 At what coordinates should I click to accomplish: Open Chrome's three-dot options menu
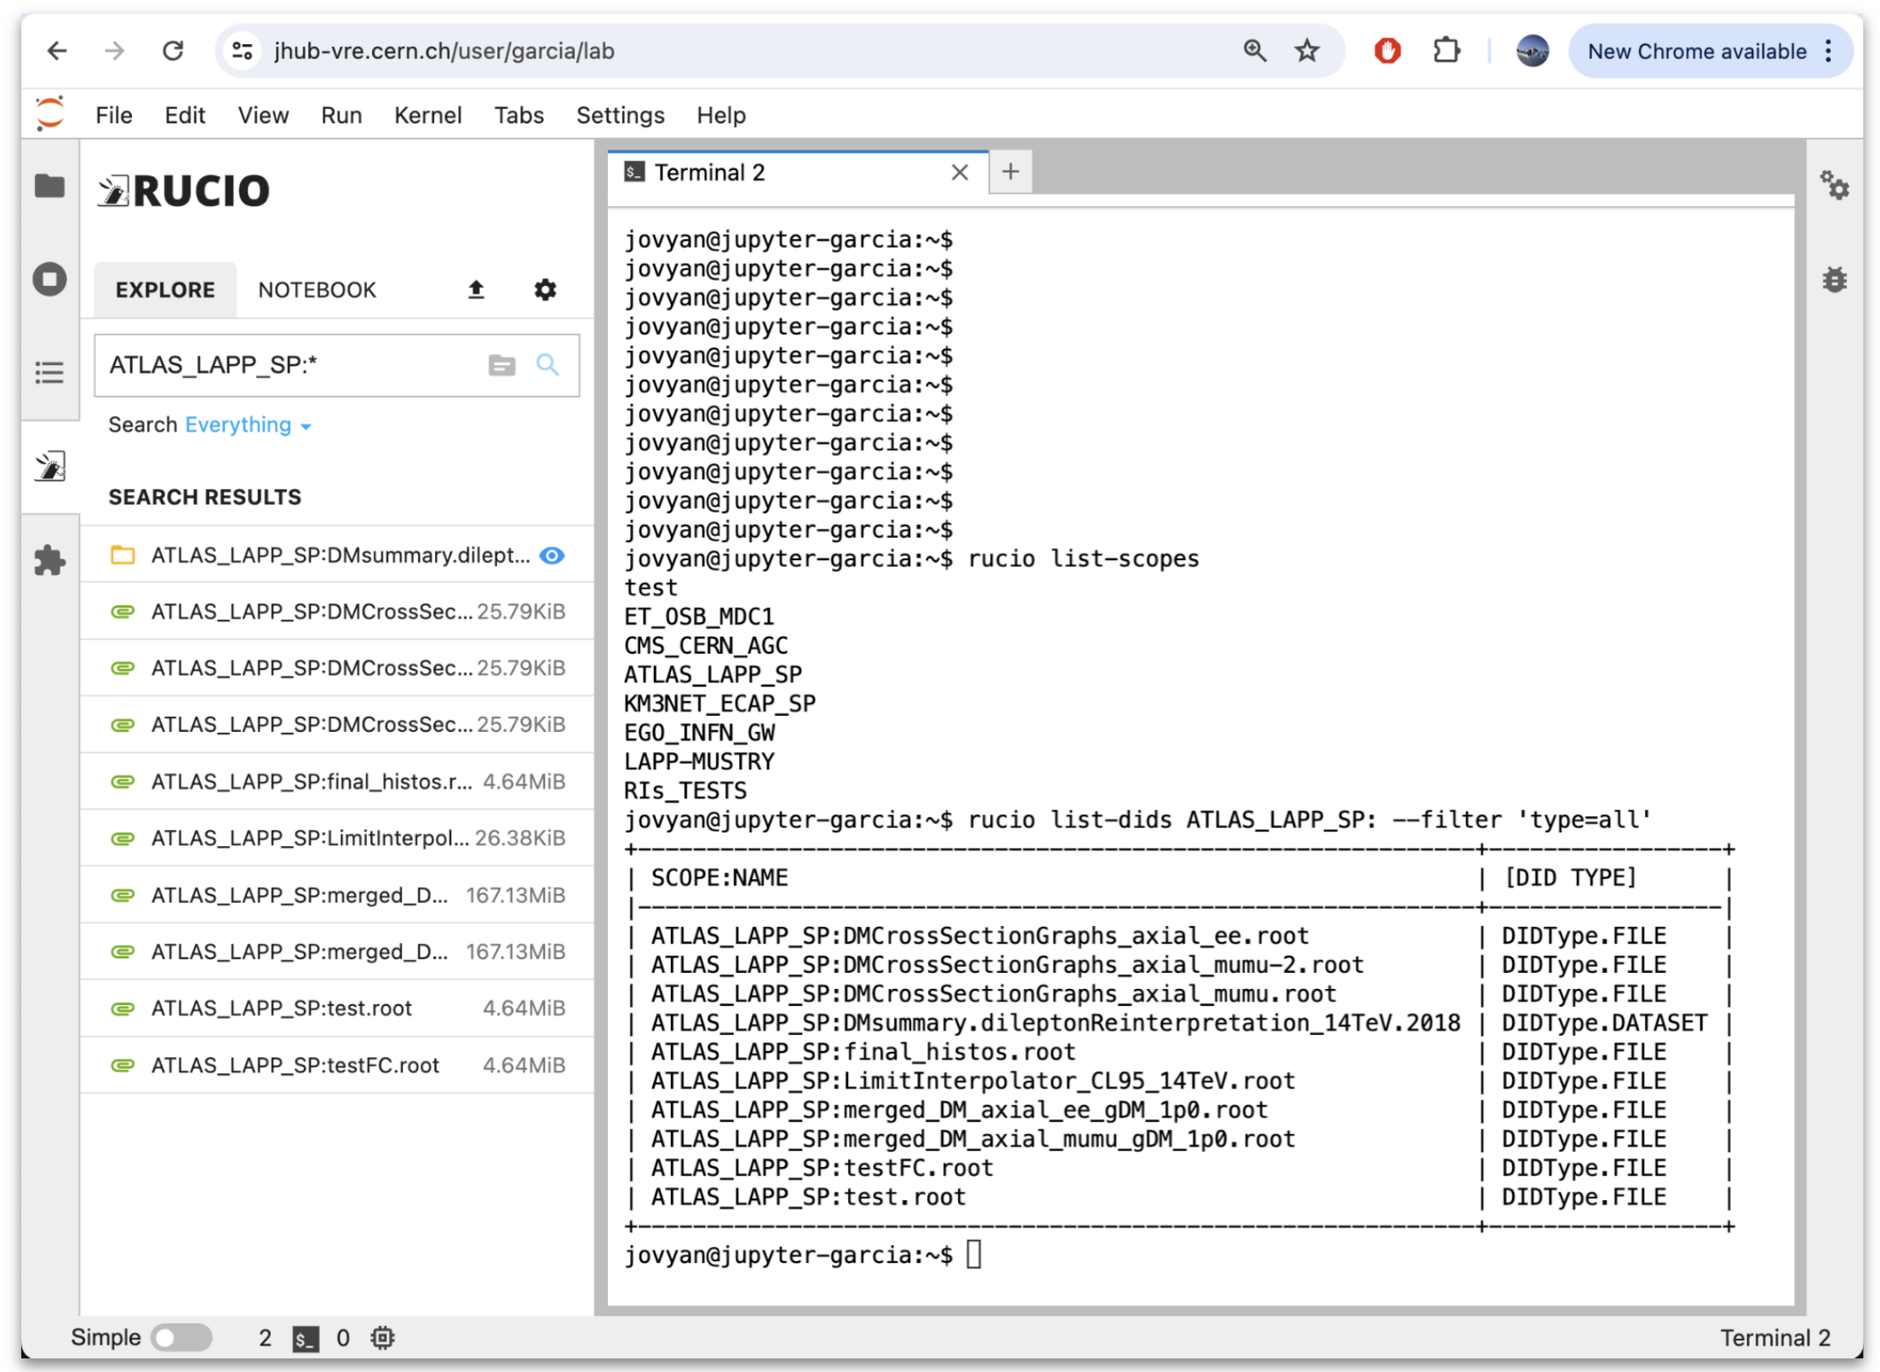point(1829,51)
